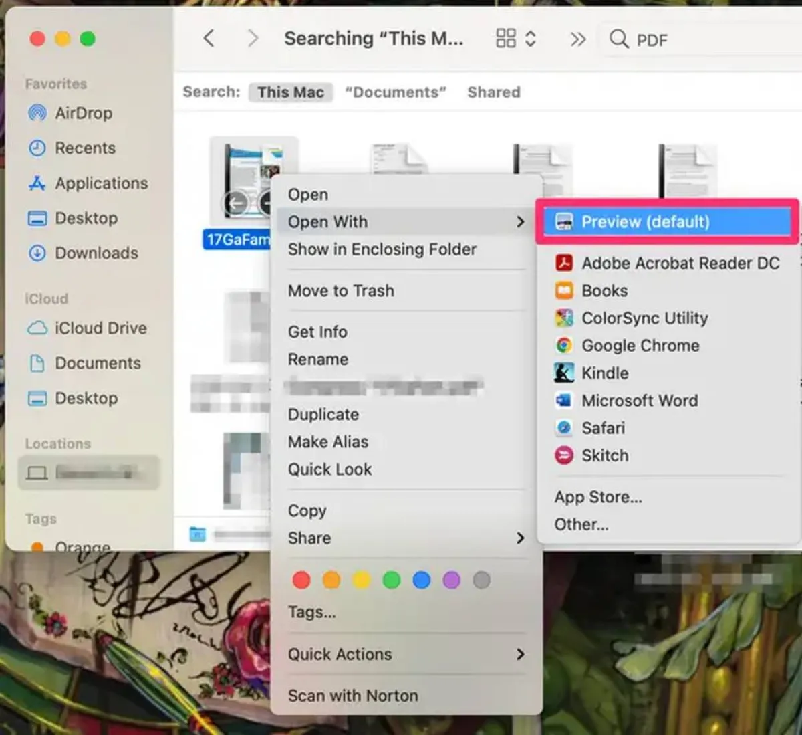Switch search scope to Shared

coord(493,92)
